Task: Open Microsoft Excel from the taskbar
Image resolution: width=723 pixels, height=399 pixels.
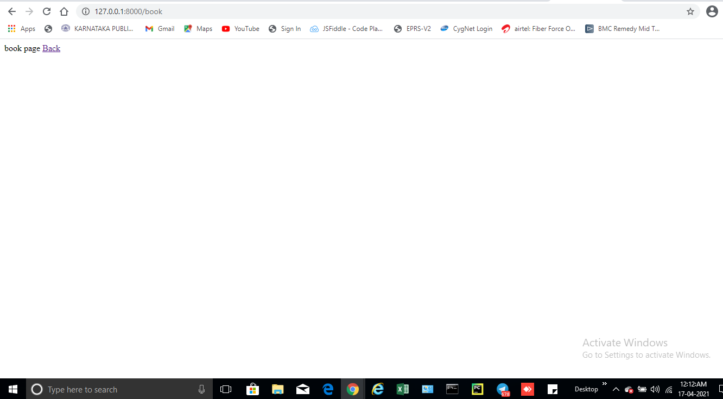Action: click(403, 389)
